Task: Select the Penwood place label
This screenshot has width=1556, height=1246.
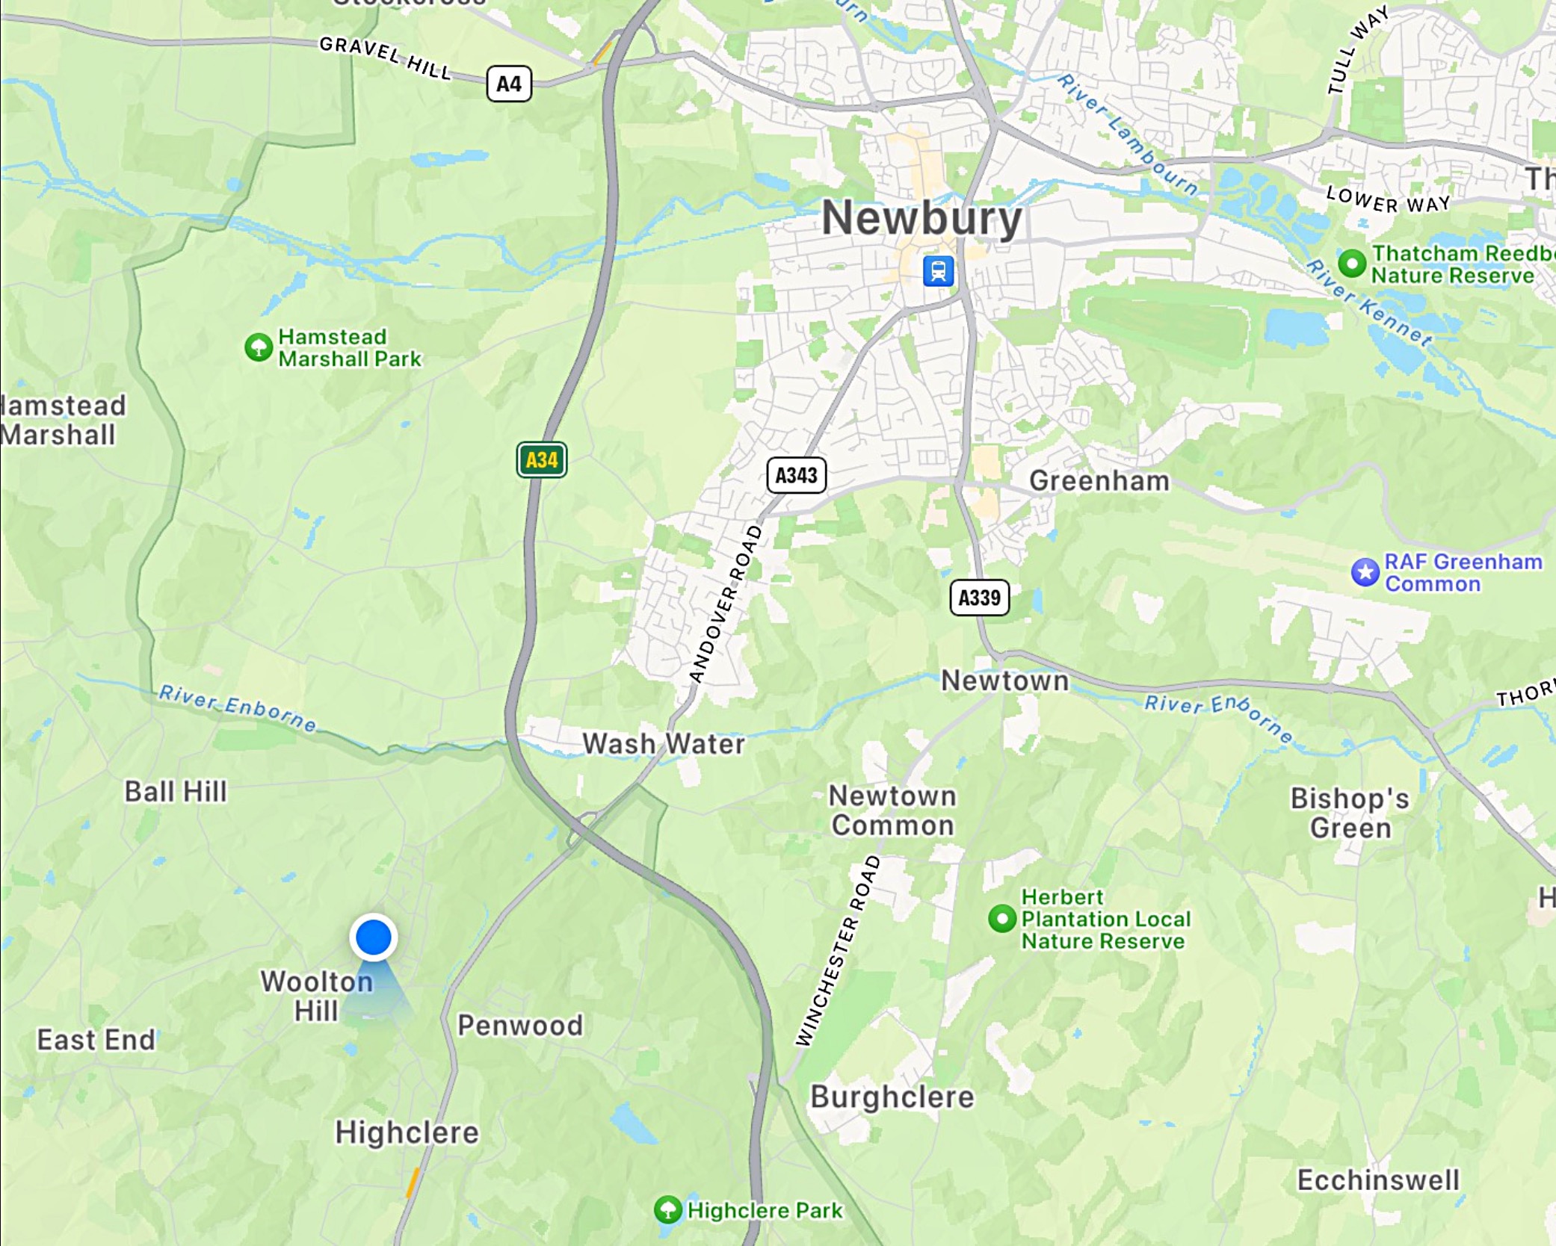Action: [520, 1026]
